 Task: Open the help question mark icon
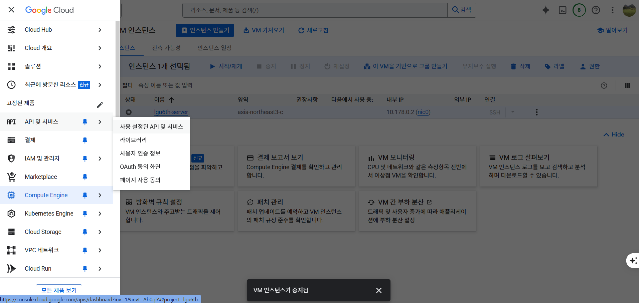596,10
